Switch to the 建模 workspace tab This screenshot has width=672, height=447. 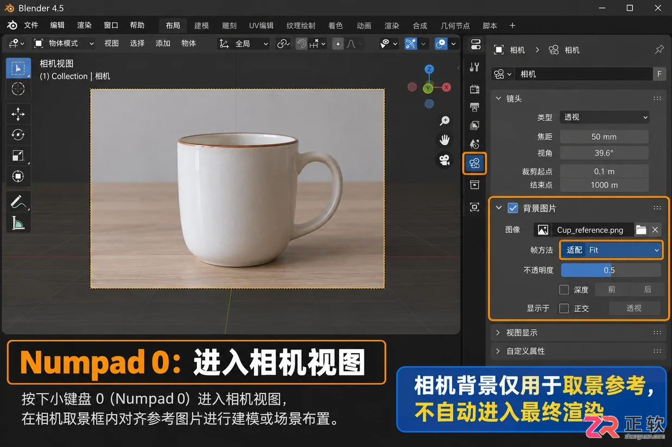(201, 25)
